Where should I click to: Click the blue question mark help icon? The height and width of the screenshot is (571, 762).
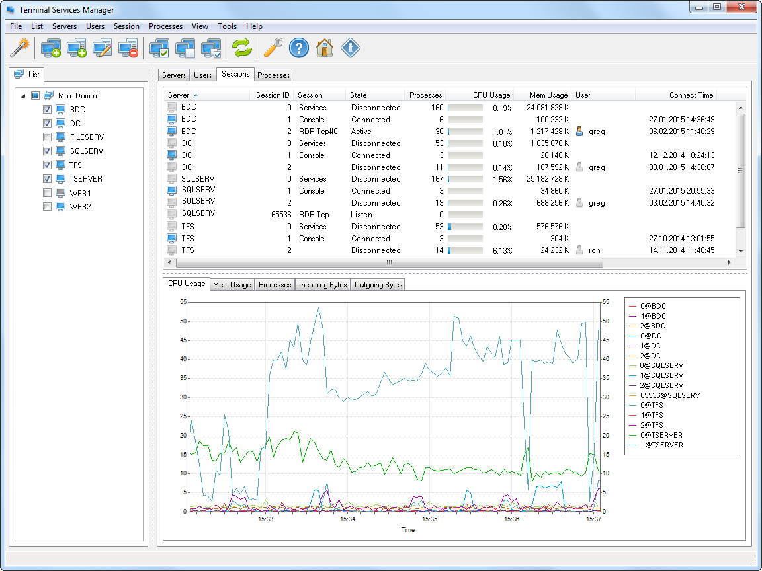coord(299,48)
